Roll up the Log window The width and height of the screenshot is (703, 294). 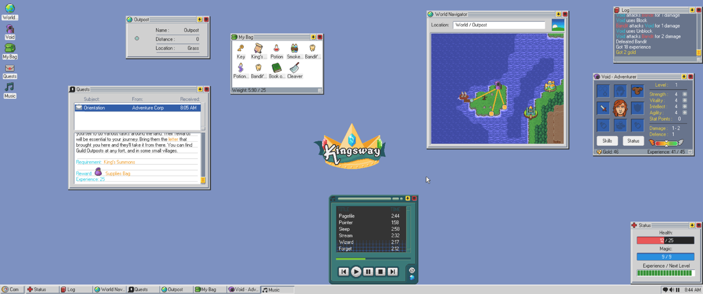[x=692, y=10]
